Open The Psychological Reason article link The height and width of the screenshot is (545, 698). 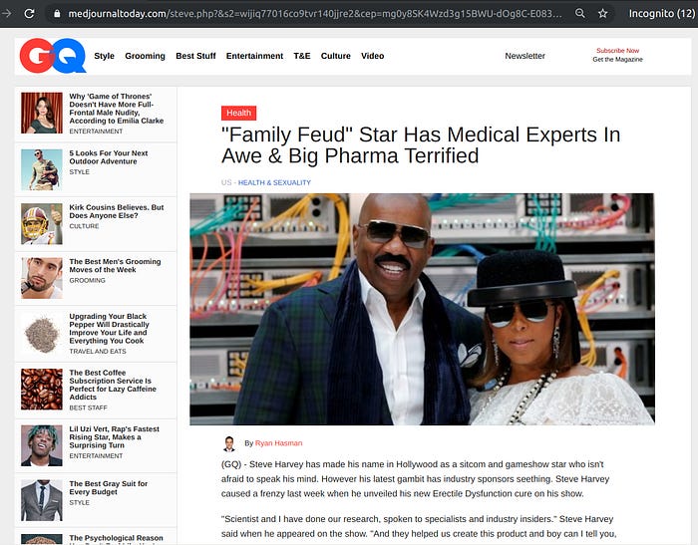[x=116, y=538]
